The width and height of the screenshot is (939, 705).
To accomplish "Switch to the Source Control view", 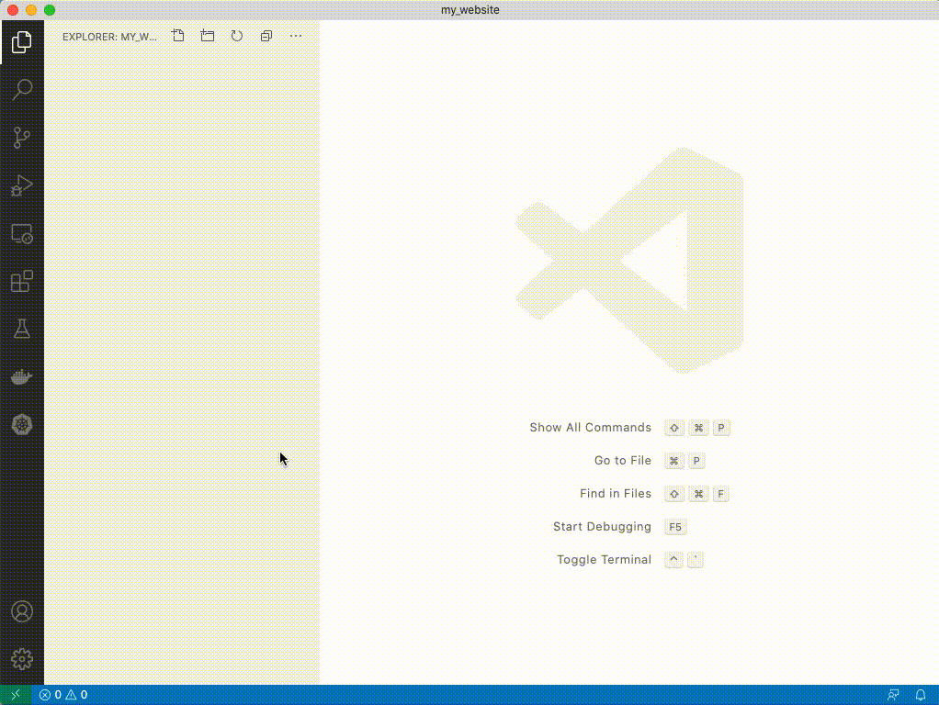I will [x=21, y=138].
